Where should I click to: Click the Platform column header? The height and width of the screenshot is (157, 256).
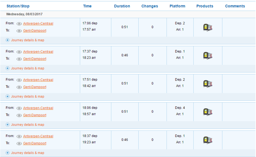pos(177,6)
